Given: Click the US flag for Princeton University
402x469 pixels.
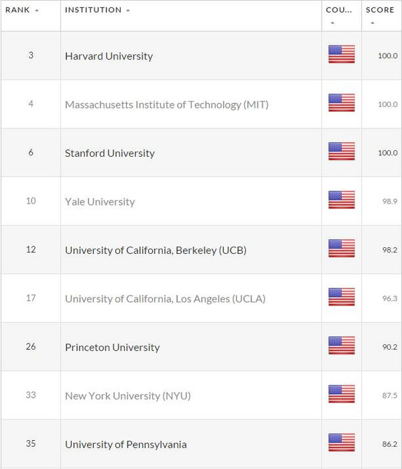Looking at the screenshot, I should click(x=341, y=345).
